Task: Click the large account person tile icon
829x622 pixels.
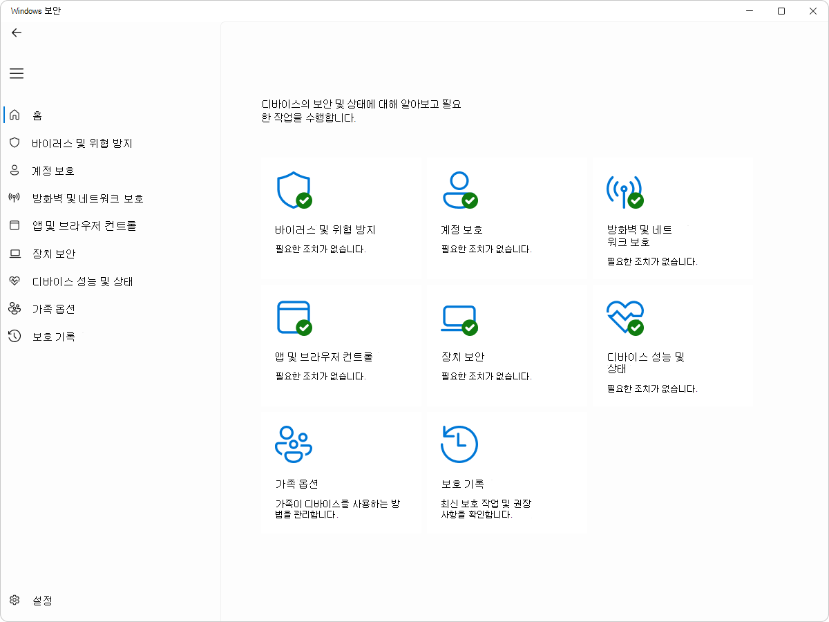Action: coord(460,190)
